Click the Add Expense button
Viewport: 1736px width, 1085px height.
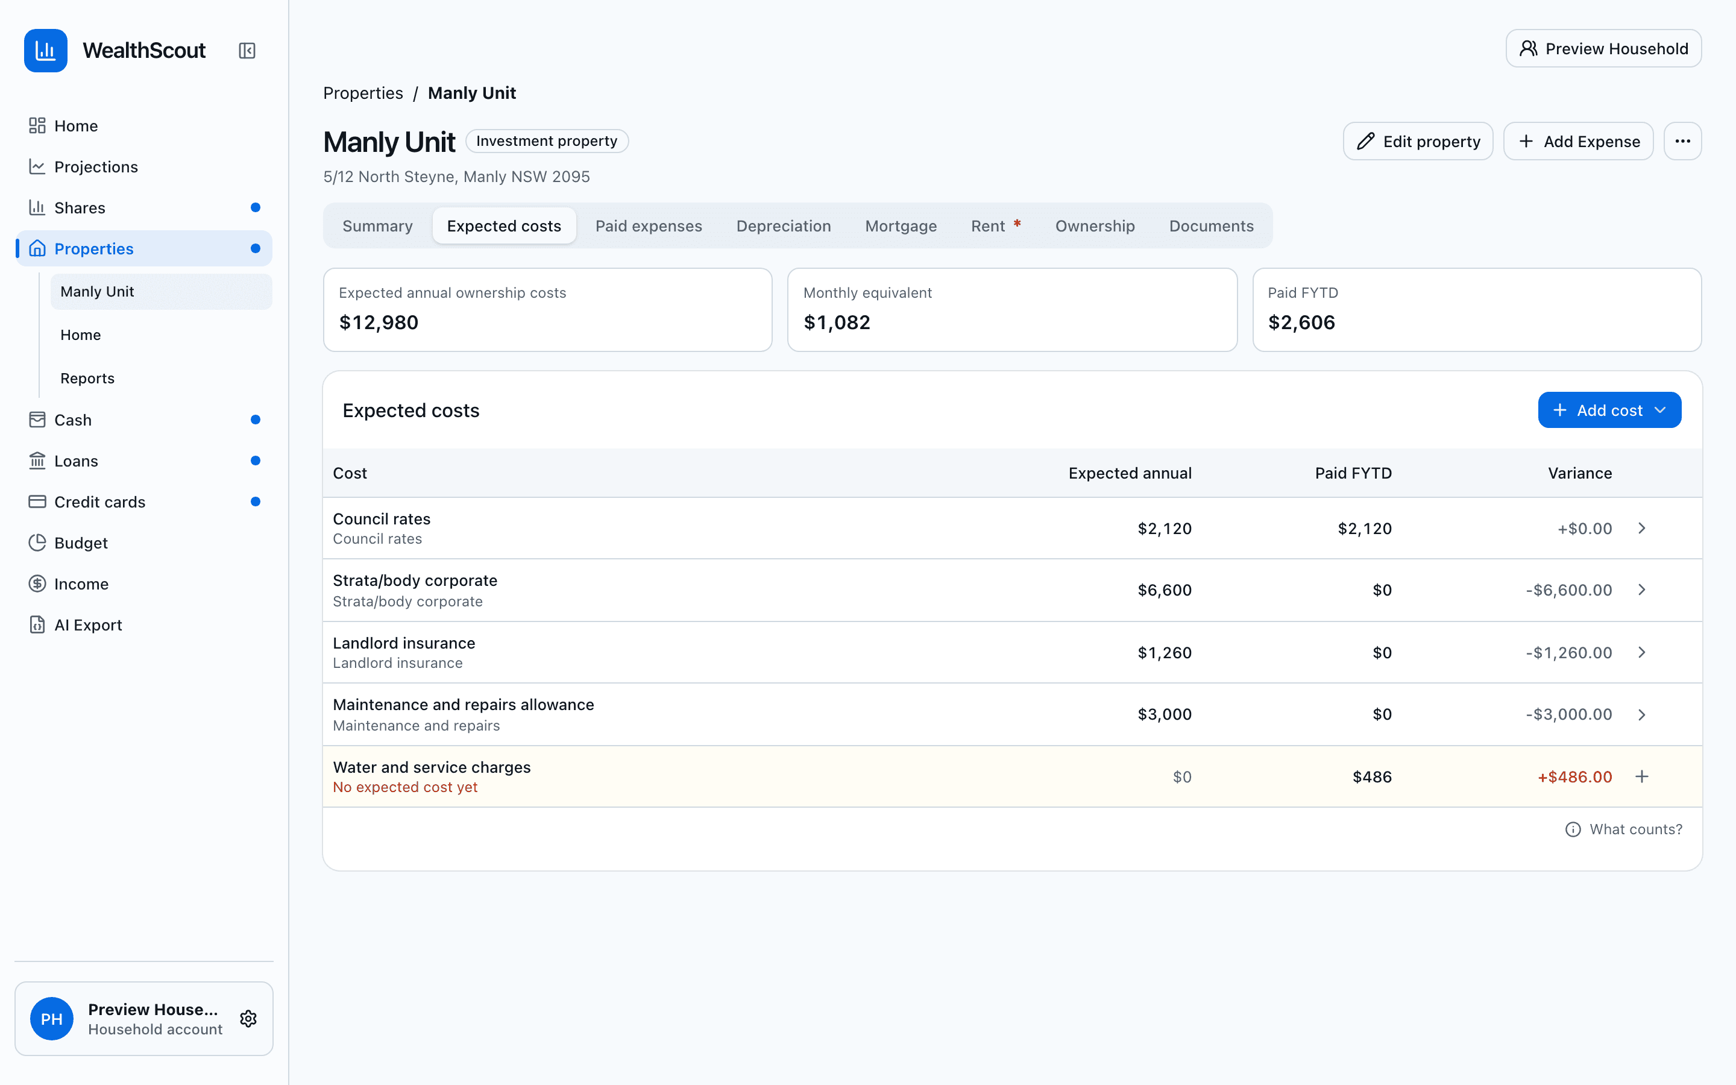pos(1578,142)
